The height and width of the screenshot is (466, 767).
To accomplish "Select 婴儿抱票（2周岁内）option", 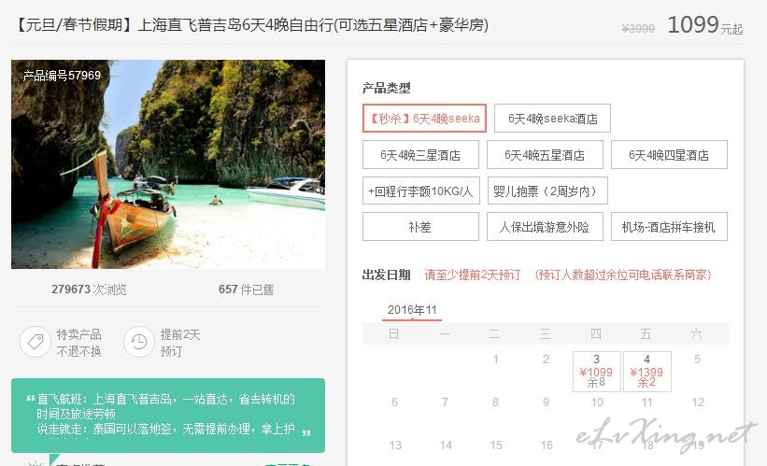I will click(x=547, y=191).
